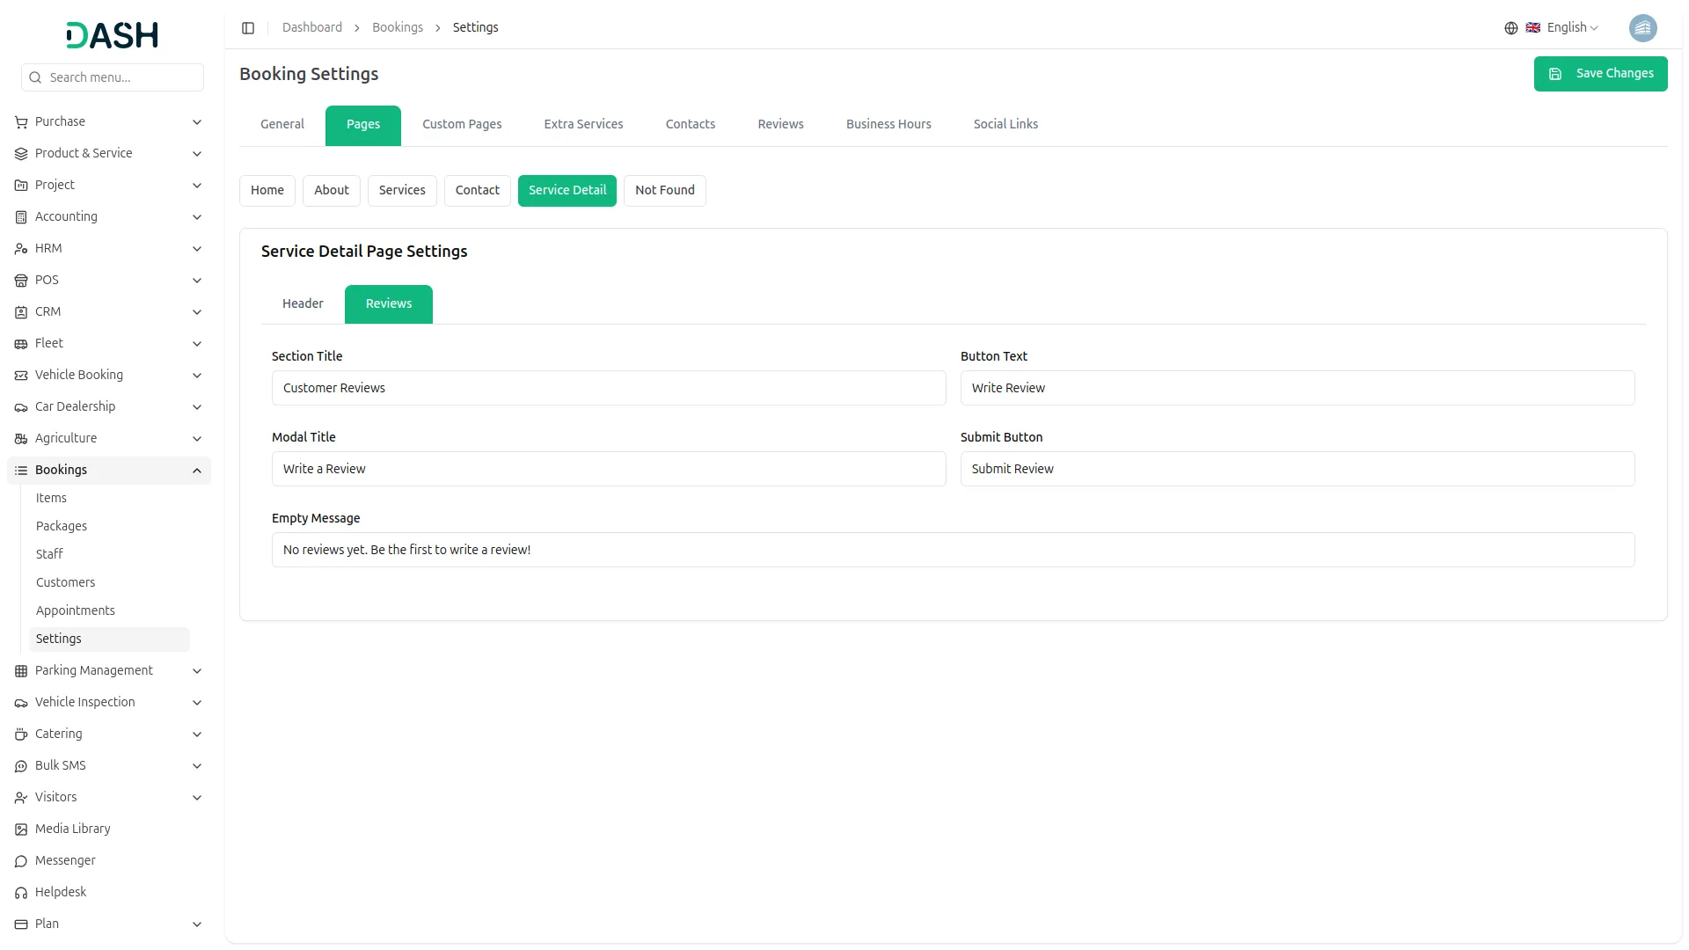Open the user avatar menu
The height and width of the screenshot is (950, 1689).
click(x=1642, y=28)
